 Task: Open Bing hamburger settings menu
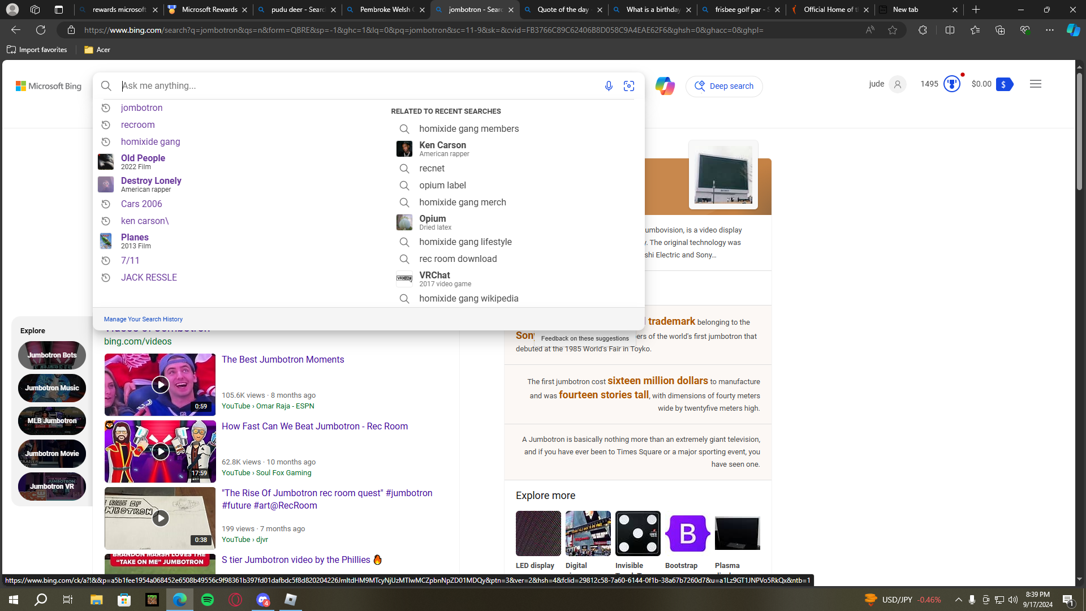coord(1036,84)
